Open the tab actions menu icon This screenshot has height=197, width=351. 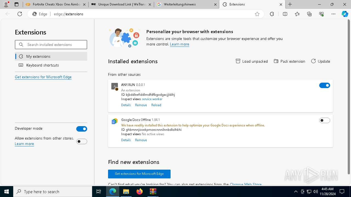point(16,4)
